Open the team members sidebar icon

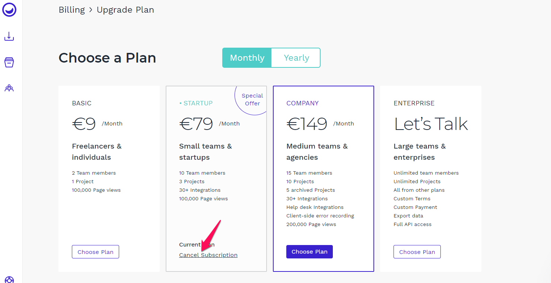point(9,88)
